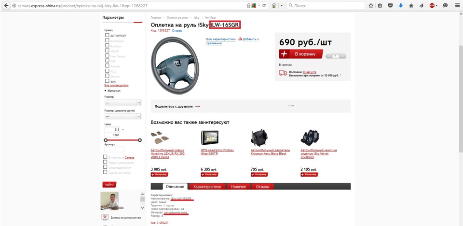Tick the Товар в распродаже checkbox
This screenshot has height=226, width=463.
click(x=105, y=162)
